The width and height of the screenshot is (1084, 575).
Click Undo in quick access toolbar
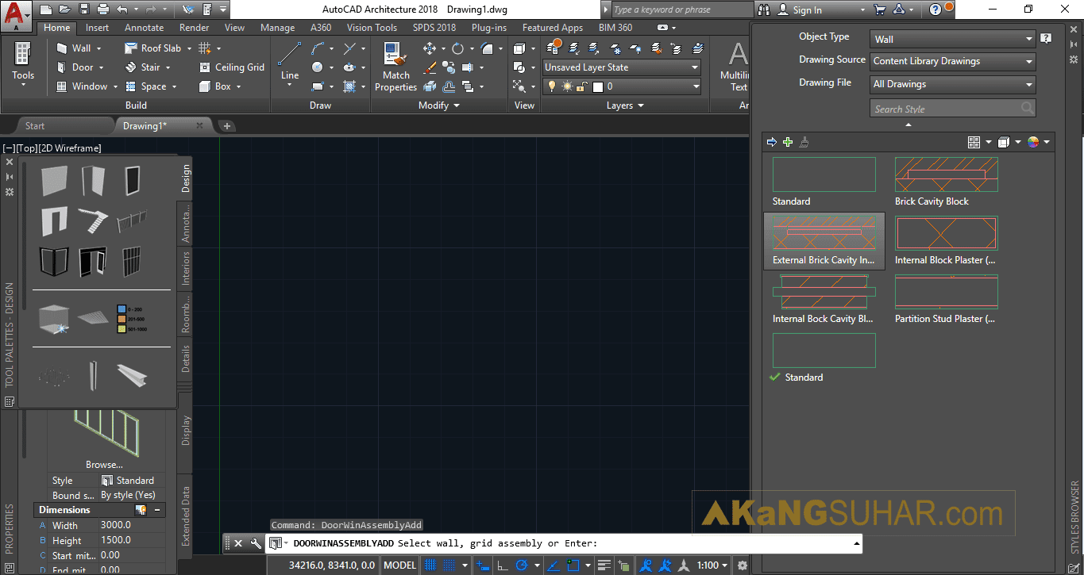click(x=122, y=10)
